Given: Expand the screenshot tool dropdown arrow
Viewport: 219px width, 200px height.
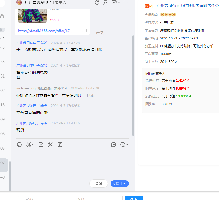Looking at the screenshot, I should pos(33,145).
